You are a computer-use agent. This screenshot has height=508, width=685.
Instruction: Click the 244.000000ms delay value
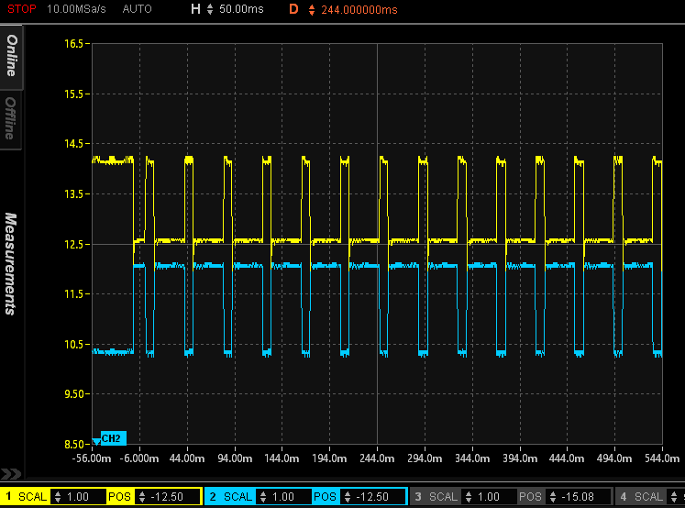[x=359, y=9]
